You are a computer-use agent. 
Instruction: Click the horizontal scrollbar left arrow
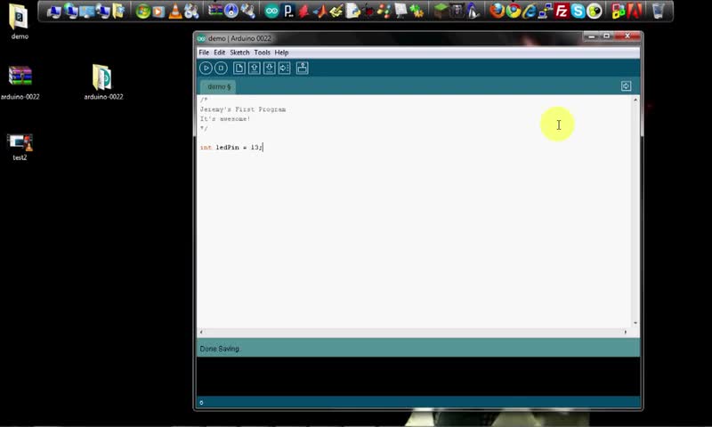click(201, 332)
